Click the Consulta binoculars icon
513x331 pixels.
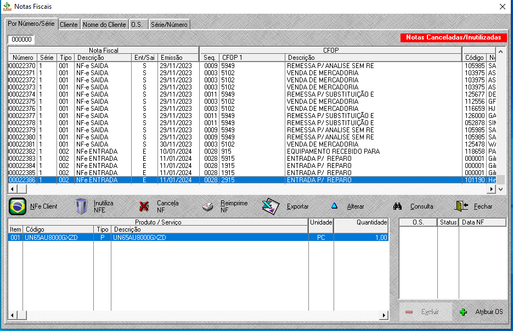coord(399,206)
